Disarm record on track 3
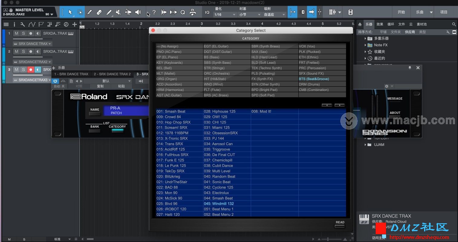 pyautogui.click(x=31, y=69)
